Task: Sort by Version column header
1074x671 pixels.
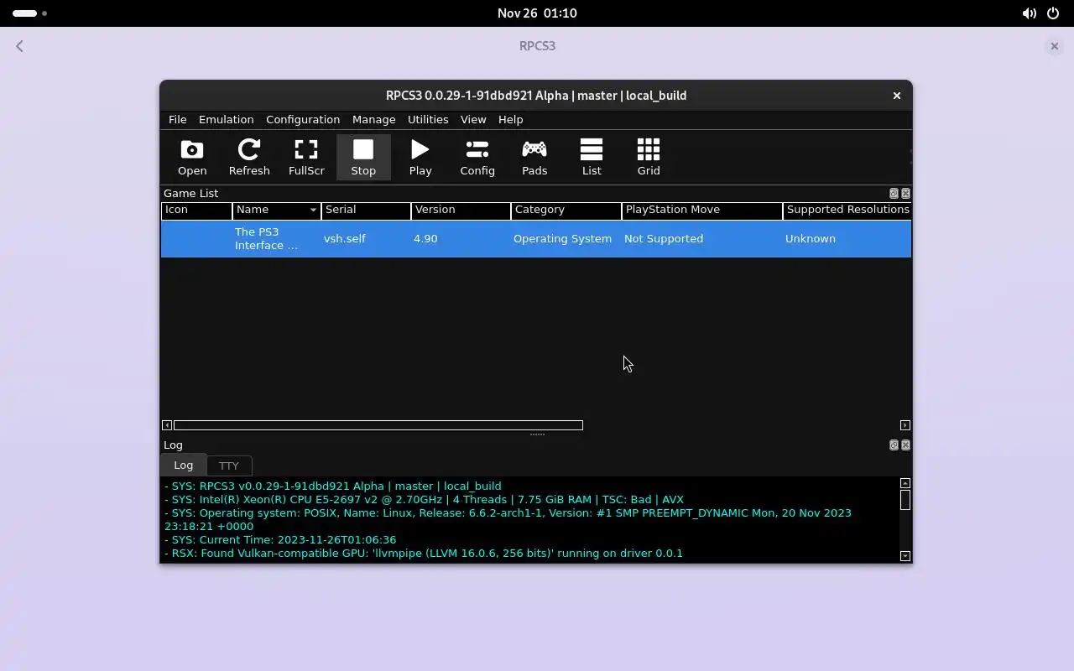Action: tap(461, 210)
